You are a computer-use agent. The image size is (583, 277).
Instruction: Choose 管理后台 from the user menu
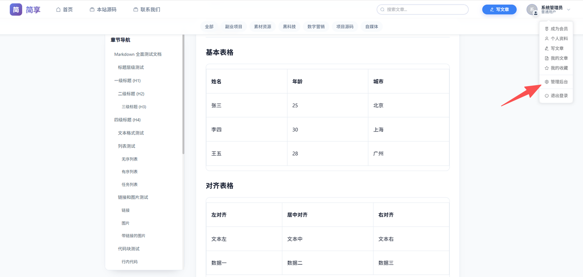click(x=558, y=81)
